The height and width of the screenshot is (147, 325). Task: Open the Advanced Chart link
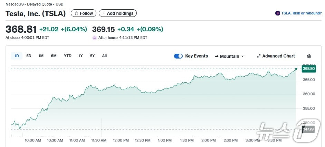point(278,56)
